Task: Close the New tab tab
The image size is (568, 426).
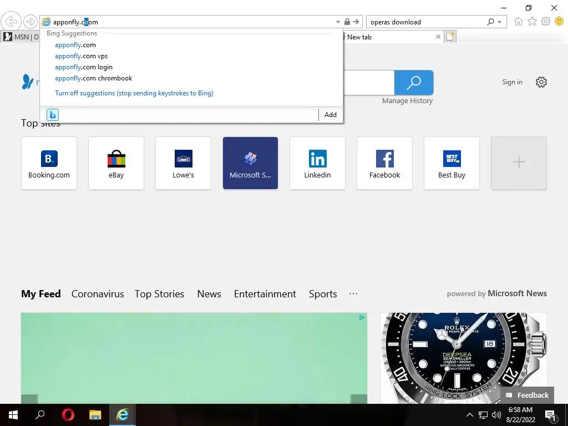Action: click(438, 37)
